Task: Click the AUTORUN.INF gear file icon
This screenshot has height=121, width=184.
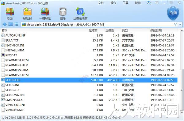Action: [x=3, y=35]
